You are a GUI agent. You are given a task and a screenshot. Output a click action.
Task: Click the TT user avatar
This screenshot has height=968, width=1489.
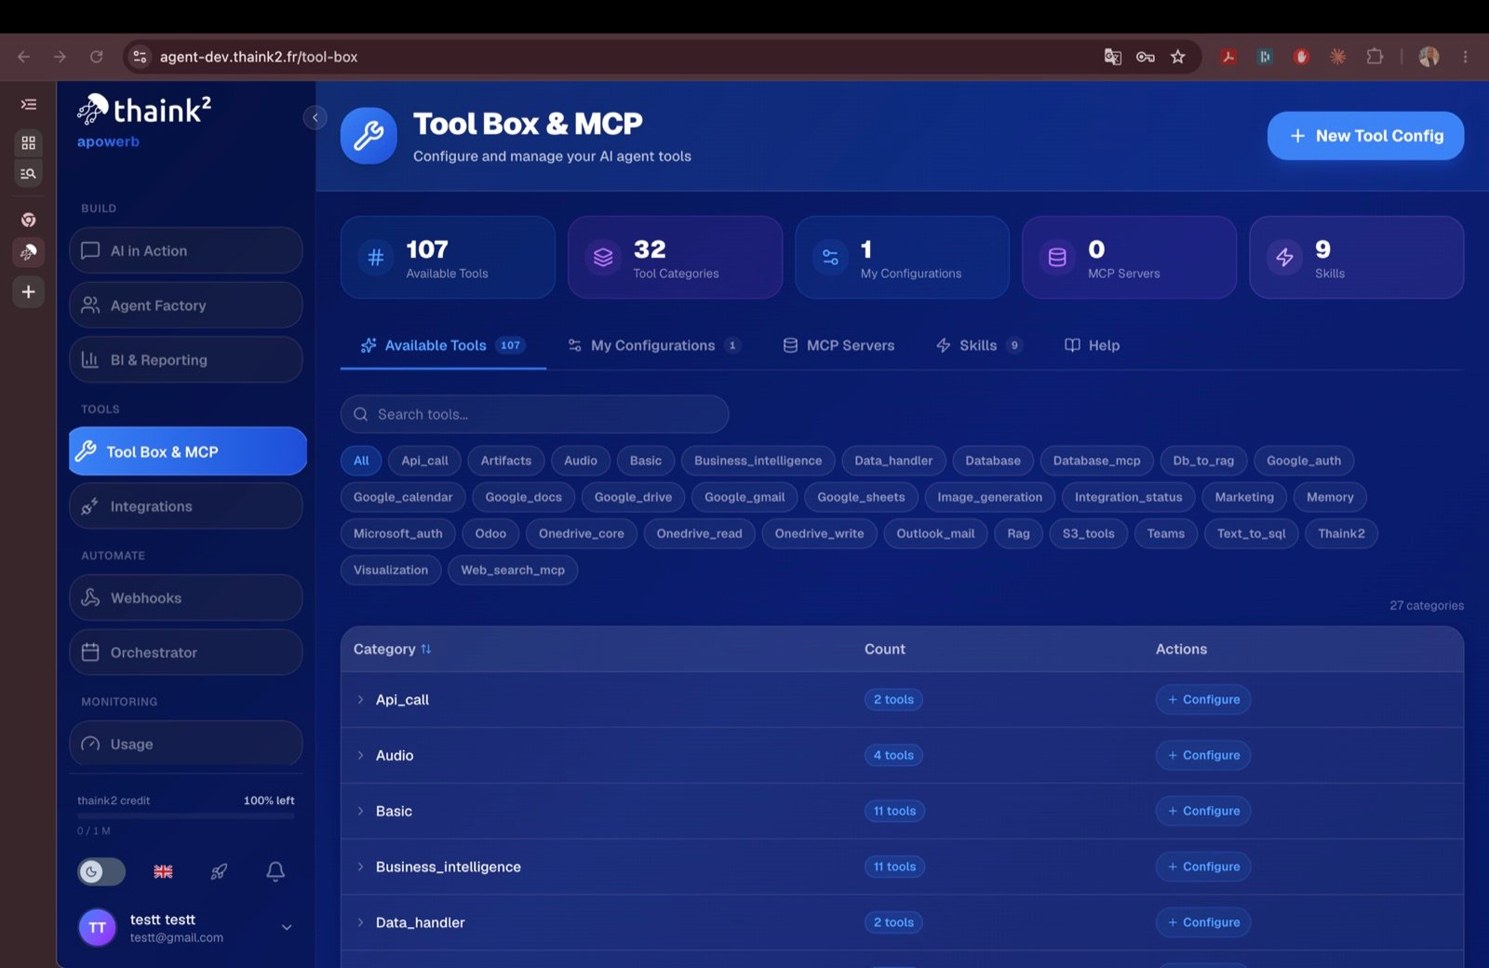pos(98,928)
